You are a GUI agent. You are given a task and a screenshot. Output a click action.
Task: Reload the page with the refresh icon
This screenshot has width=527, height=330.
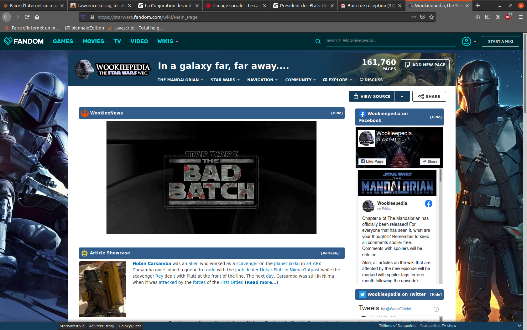[x=27, y=17]
